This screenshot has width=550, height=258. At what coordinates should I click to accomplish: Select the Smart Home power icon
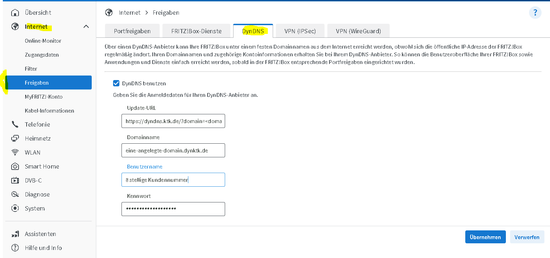click(15, 166)
